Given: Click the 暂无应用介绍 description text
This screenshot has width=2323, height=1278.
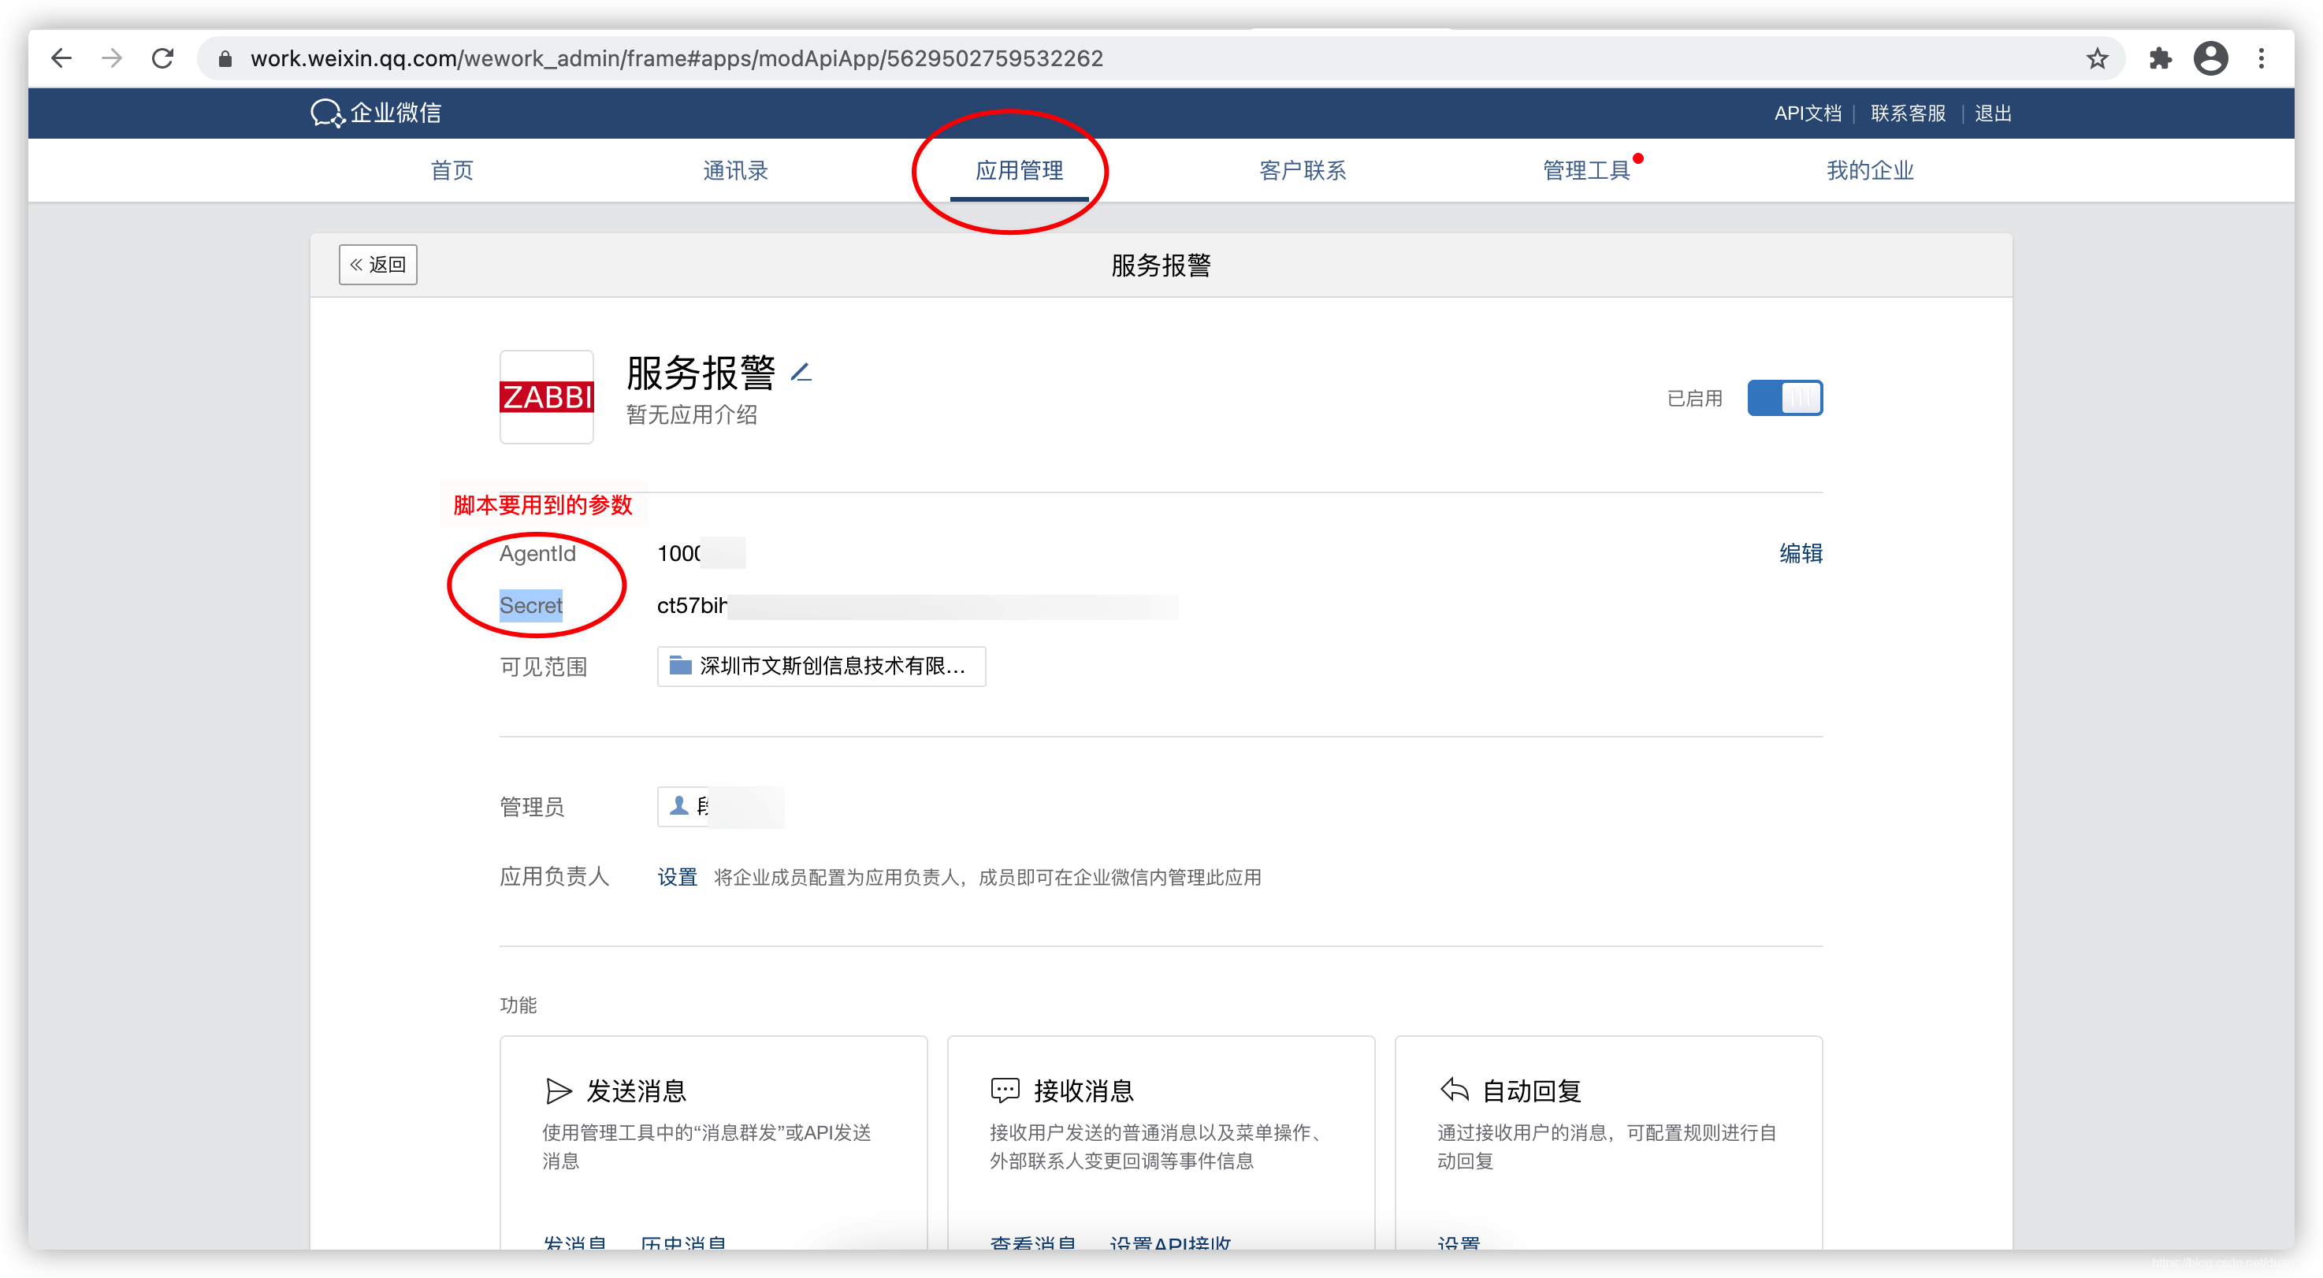Looking at the screenshot, I should coord(692,415).
